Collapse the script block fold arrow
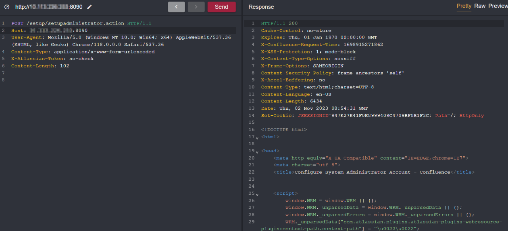Viewport: 508px width, 231px height. [257, 194]
